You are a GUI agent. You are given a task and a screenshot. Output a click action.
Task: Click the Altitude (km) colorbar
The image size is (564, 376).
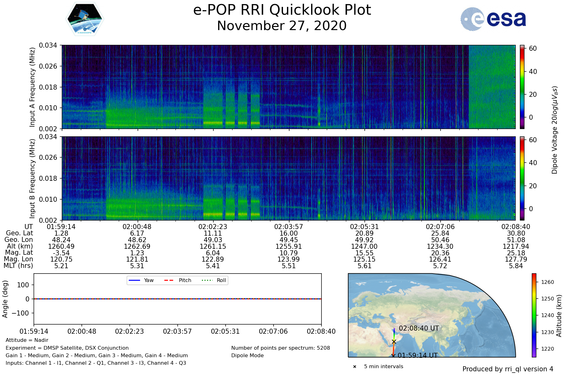pyautogui.click(x=534, y=315)
